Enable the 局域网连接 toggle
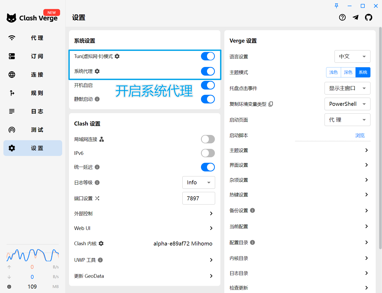 point(208,139)
